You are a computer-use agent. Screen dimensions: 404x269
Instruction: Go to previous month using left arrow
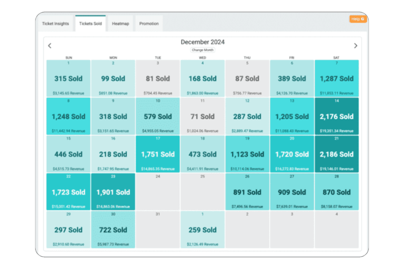pos(49,46)
